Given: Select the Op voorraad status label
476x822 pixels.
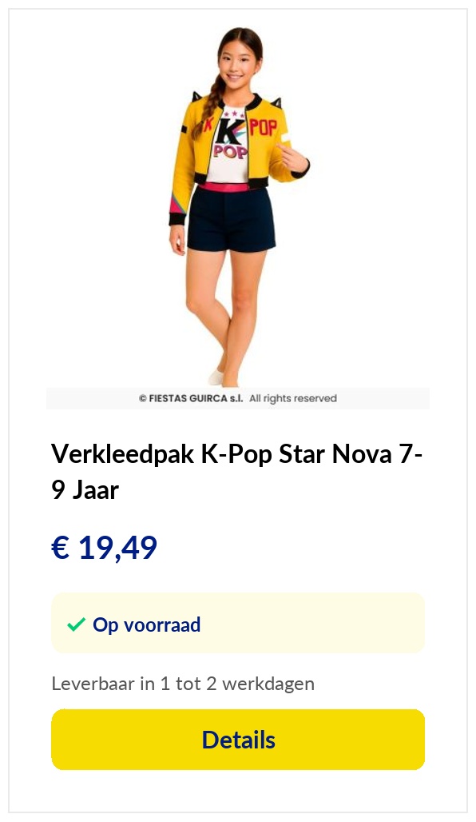Looking at the screenshot, I should click(x=147, y=624).
